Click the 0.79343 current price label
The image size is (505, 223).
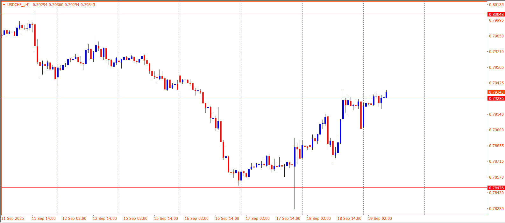tap(496, 92)
